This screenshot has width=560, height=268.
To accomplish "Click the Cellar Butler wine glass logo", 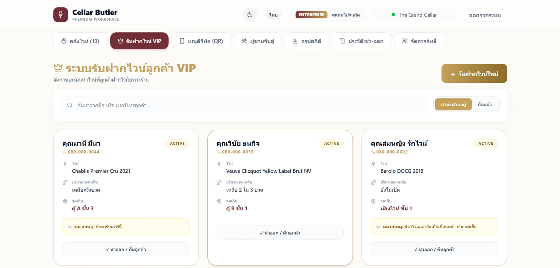I will click(x=61, y=15).
